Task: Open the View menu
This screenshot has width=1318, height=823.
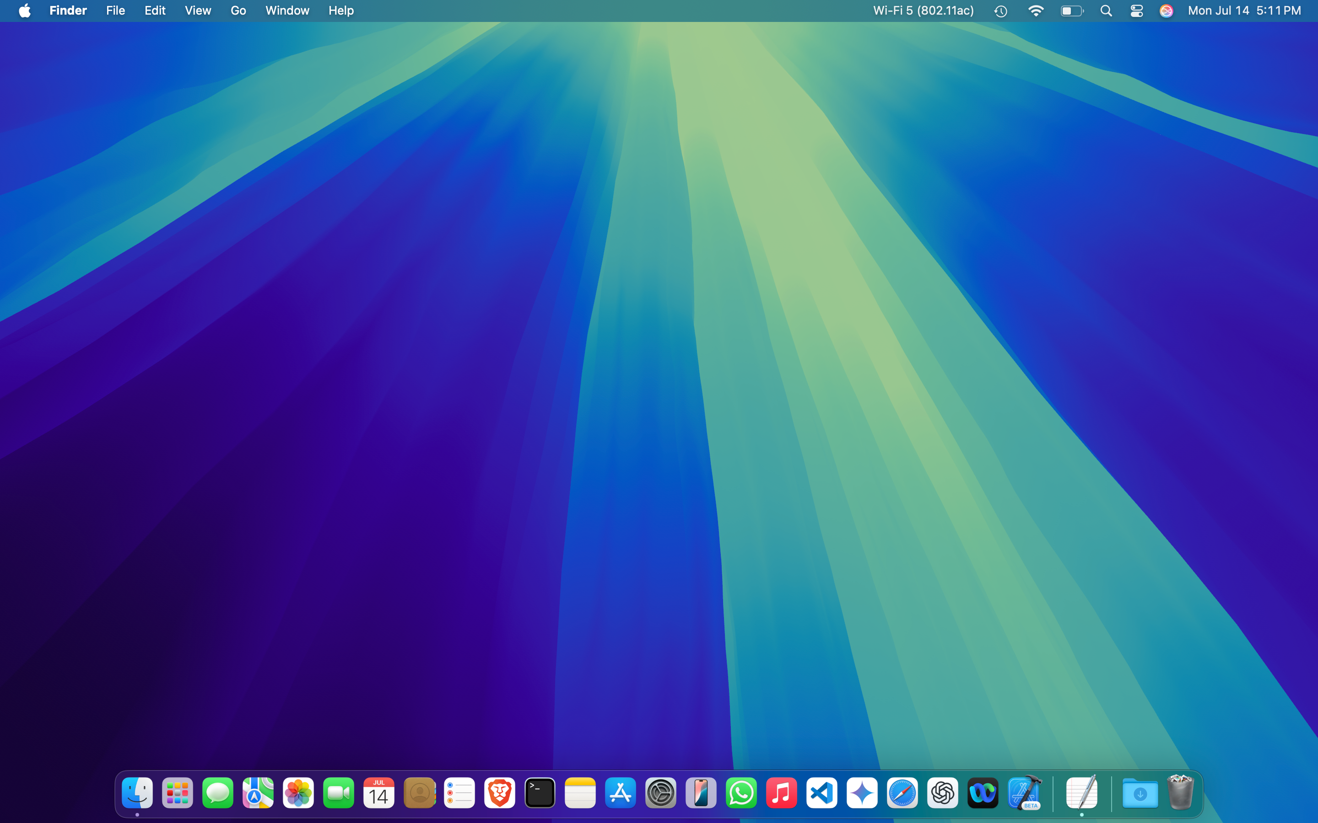Action: click(x=198, y=11)
